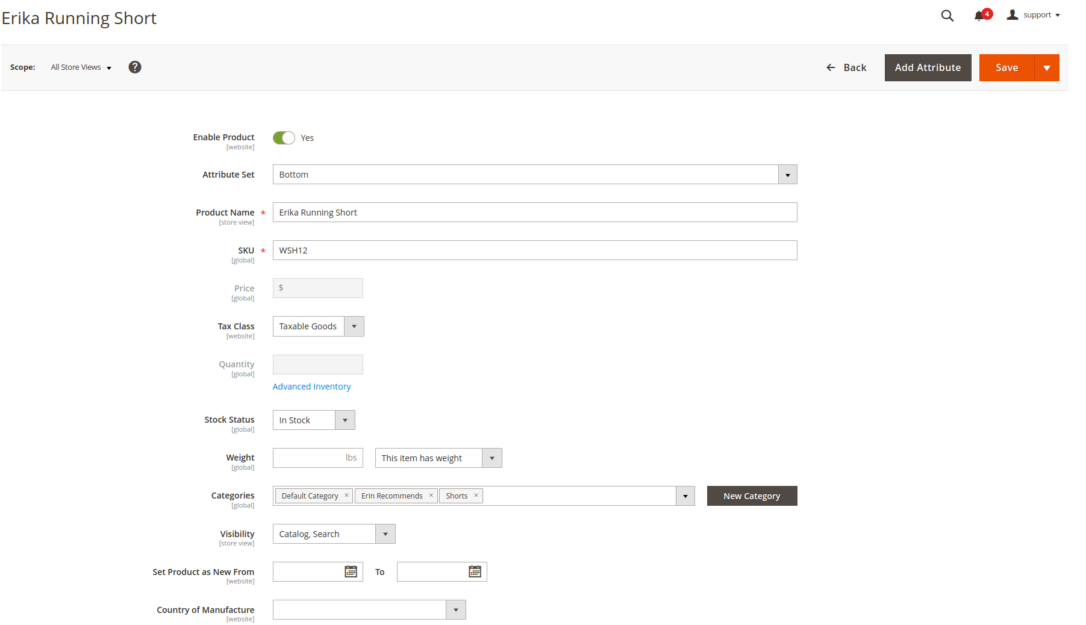Remove the Erin Recommends category tag

click(x=431, y=496)
